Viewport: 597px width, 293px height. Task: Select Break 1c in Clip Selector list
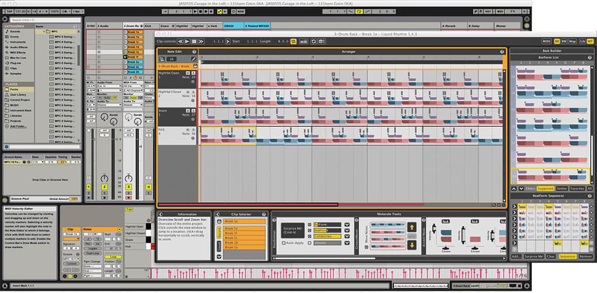point(244,238)
